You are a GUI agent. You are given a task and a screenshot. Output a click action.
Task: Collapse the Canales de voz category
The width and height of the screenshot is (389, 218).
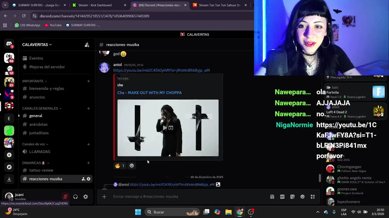[35, 144]
